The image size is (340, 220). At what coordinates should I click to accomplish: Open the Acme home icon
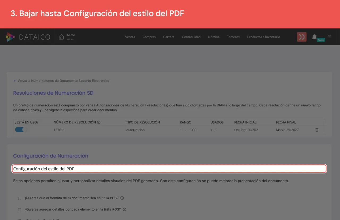coord(61,37)
